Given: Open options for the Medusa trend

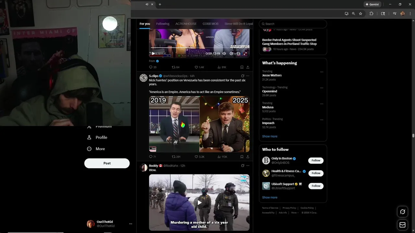Looking at the screenshot, I should click(322, 104).
